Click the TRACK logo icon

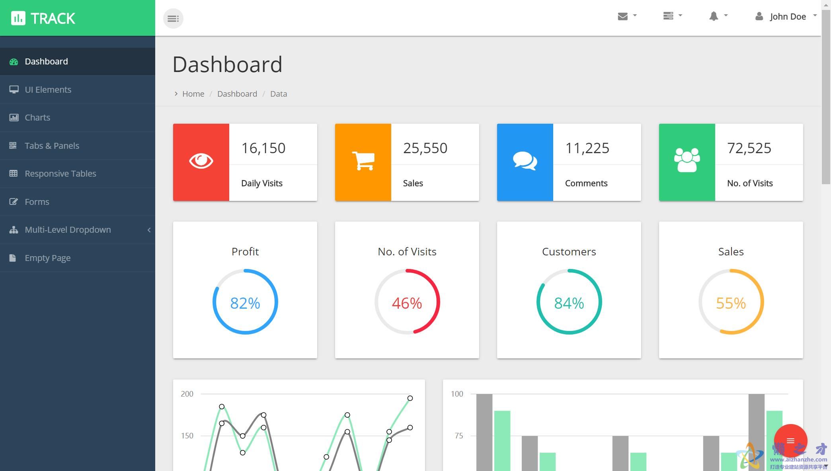(x=18, y=18)
